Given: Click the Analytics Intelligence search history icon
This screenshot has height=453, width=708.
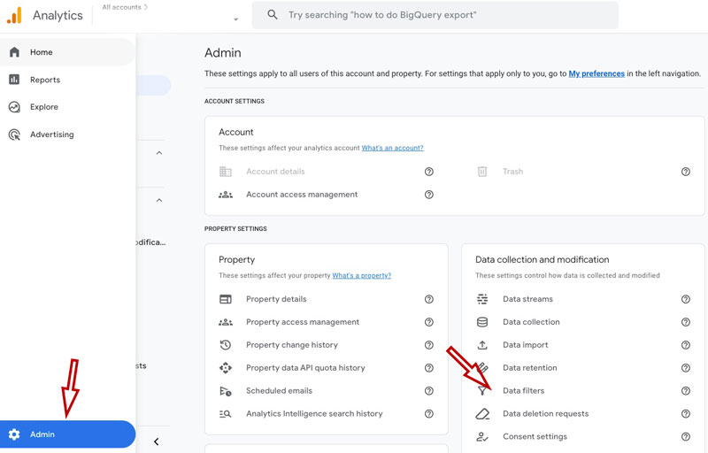Looking at the screenshot, I should (x=226, y=414).
